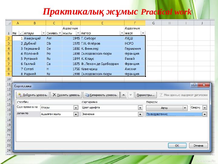The height and width of the screenshot is (164, 218).
Task: Select column J header
Action: pos(202,23)
